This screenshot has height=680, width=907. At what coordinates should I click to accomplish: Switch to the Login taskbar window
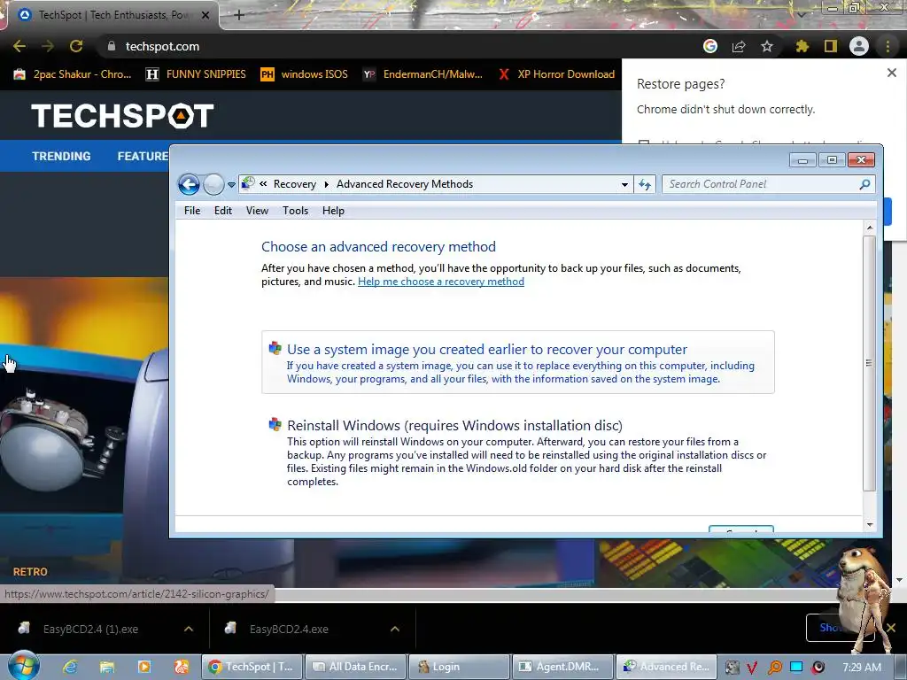[460, 667]
